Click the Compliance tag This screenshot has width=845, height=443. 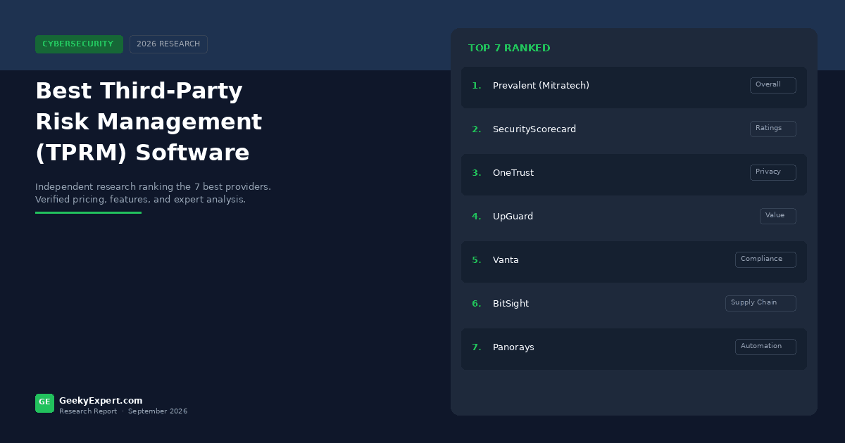coord(765,259)
